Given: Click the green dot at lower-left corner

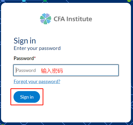Looking at the screenshot, I should point(3,124).
